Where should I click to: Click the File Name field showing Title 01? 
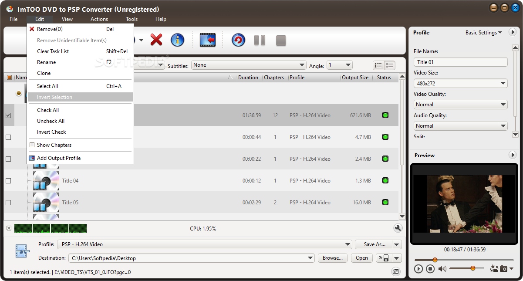(460, 62)
